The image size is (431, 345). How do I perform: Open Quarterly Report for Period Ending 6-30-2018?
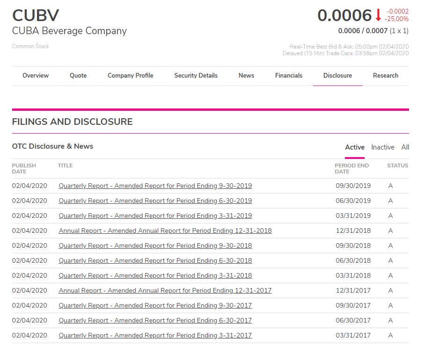point(155,260)
